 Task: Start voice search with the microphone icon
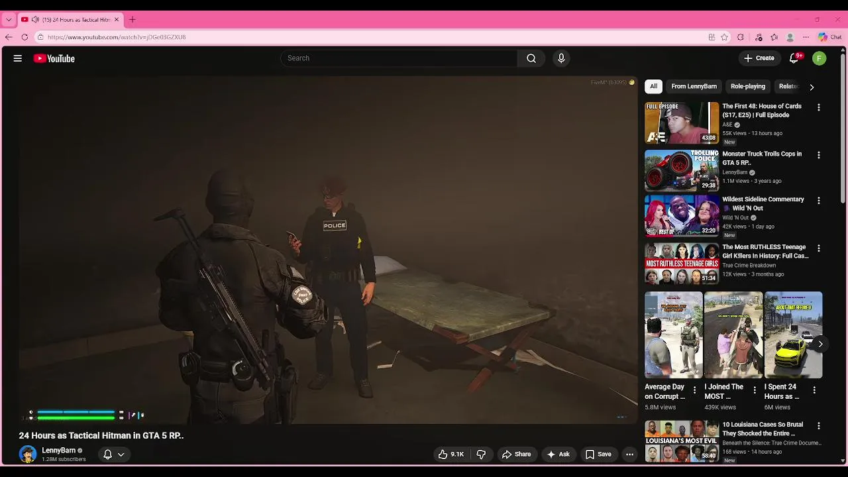point(561,58)
